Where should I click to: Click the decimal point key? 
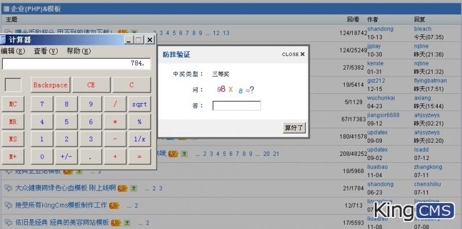pyautogui.click(x=91, y=157)
